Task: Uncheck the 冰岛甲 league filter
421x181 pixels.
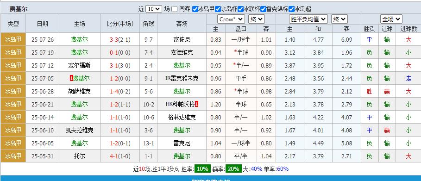Action: pos(195,9)
